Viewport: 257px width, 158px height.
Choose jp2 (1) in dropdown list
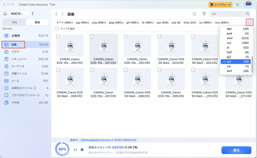point(236,57)
